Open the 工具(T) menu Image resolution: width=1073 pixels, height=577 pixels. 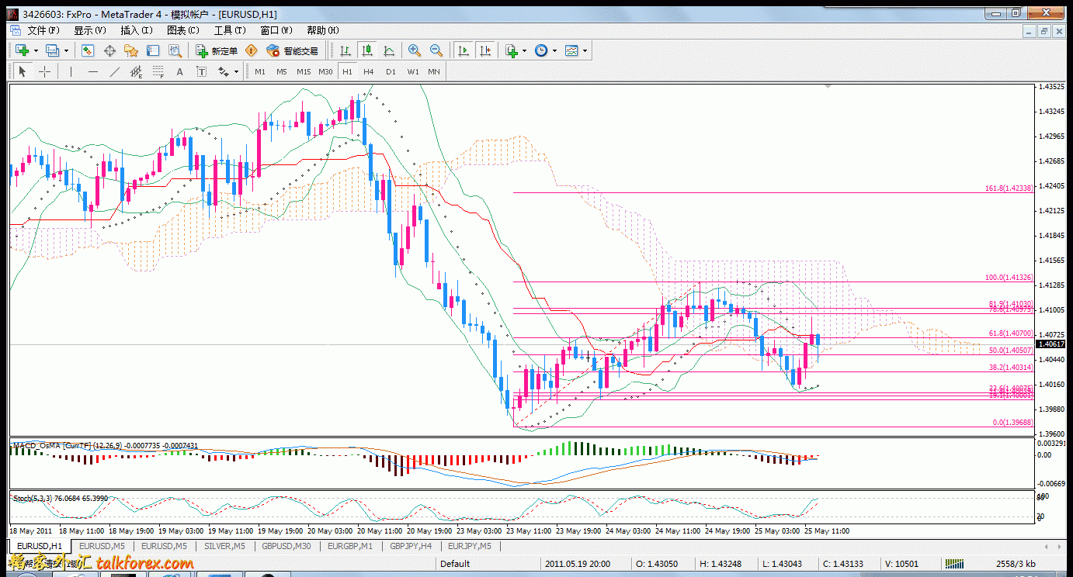point(229,30)
